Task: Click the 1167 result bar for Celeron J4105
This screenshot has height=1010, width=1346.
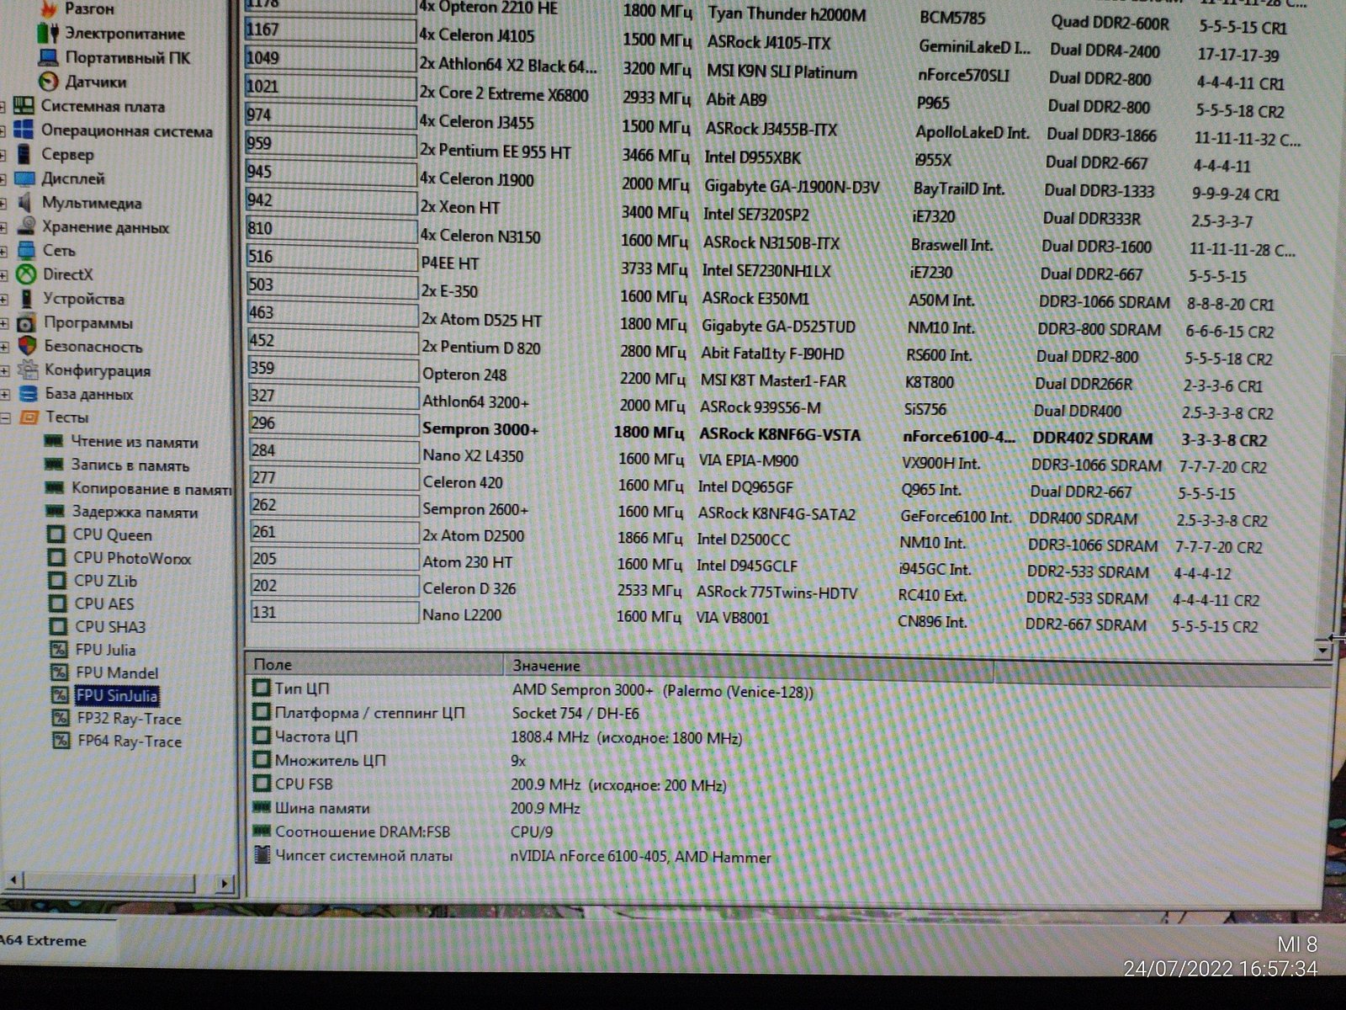Action: pyautogui.click(x=331, y=30)
